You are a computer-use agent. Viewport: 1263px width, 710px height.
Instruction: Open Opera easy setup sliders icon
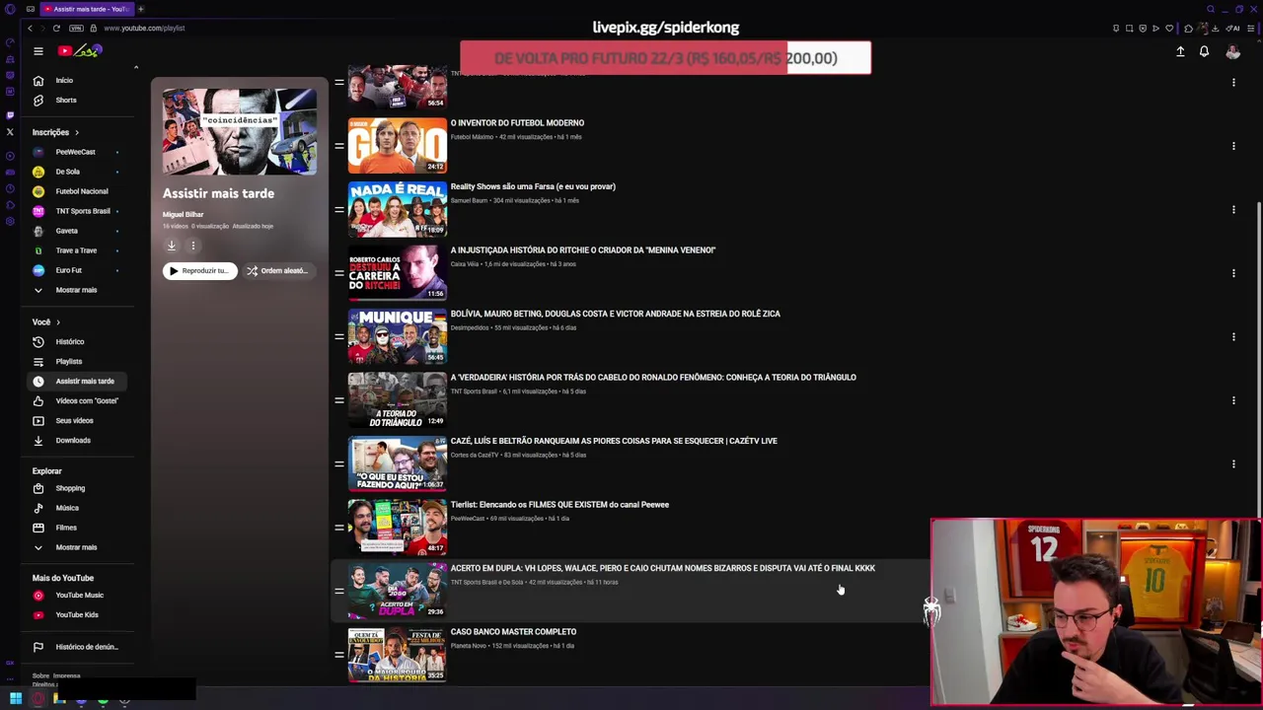(x=1251, y=28)
